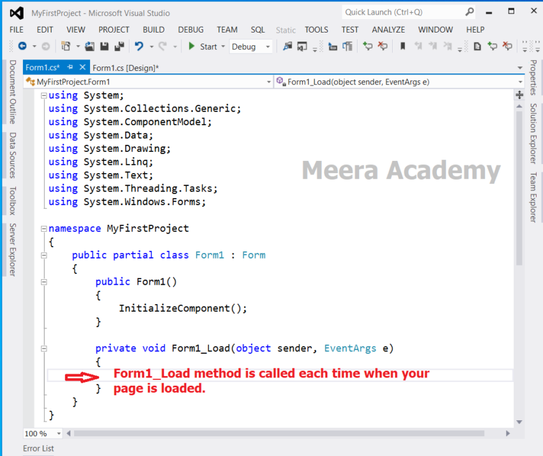Open the DEBUG menu

[x=190, y=29]
